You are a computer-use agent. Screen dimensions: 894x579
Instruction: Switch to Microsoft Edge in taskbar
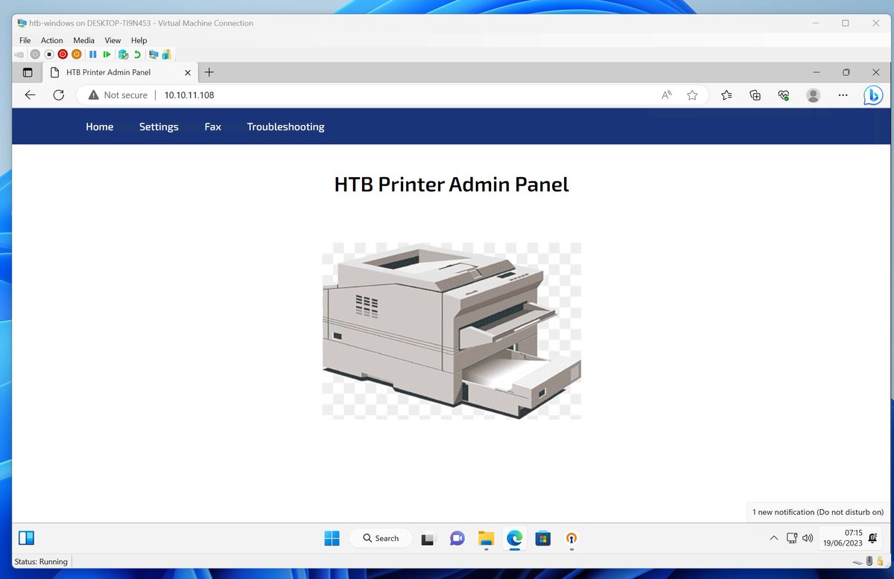[x=514, y=538]
